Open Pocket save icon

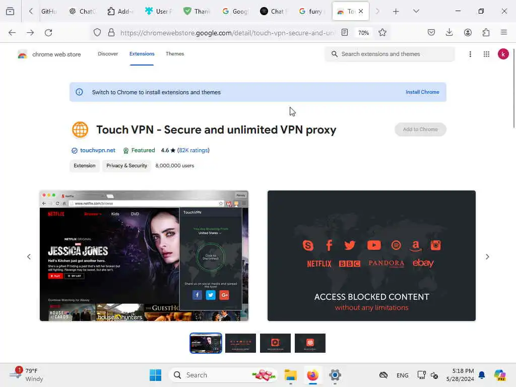click(431, 33)
